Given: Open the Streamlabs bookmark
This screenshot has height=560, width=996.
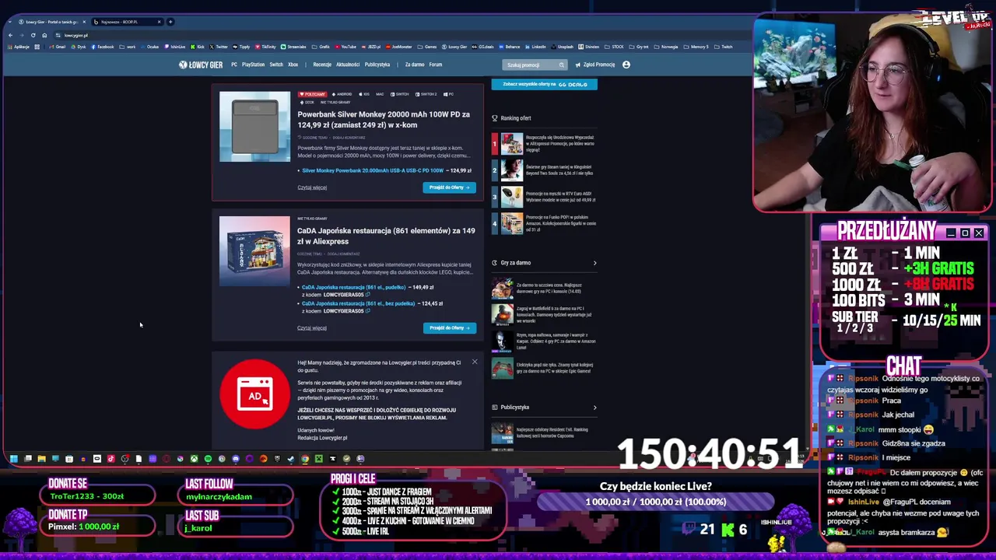Looking at the screenshot, I should [x=293, y=47].
